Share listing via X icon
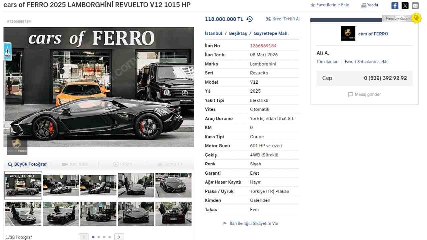This screenshot has height=240, width=427. 405,6
